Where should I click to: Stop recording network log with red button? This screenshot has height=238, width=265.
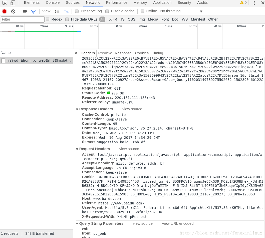pyautogui.click(x=5, y=11)
